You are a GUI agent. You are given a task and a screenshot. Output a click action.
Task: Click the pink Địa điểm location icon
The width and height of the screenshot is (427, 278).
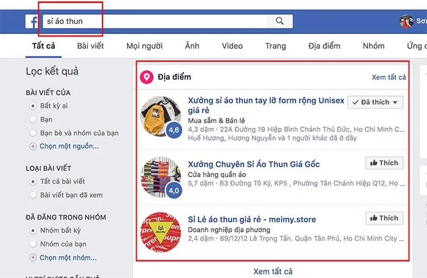point(146,77)
